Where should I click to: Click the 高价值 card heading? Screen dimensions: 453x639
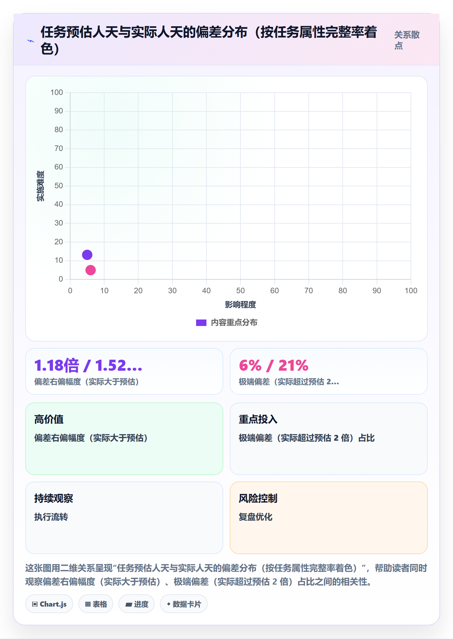pos(49,419)
